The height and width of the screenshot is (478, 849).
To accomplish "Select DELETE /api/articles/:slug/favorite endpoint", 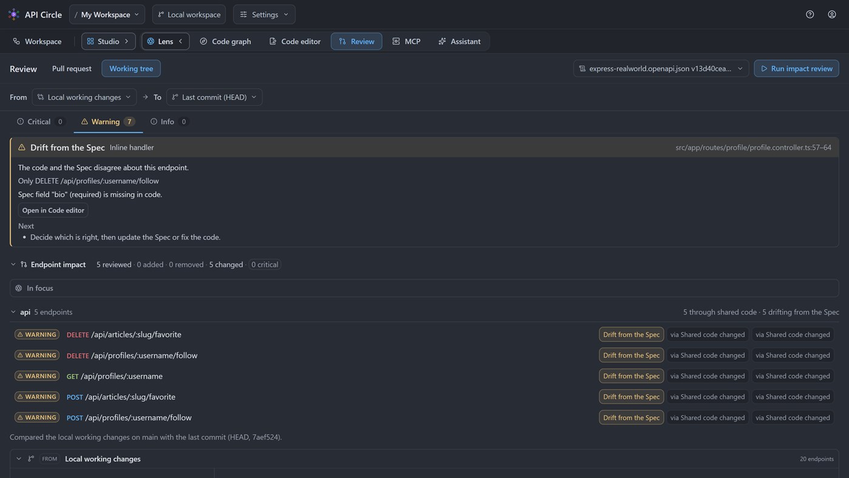I will [424, 335].
